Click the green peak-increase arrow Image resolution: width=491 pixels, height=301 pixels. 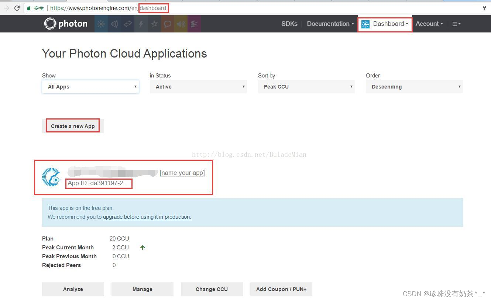click(143, 248)
